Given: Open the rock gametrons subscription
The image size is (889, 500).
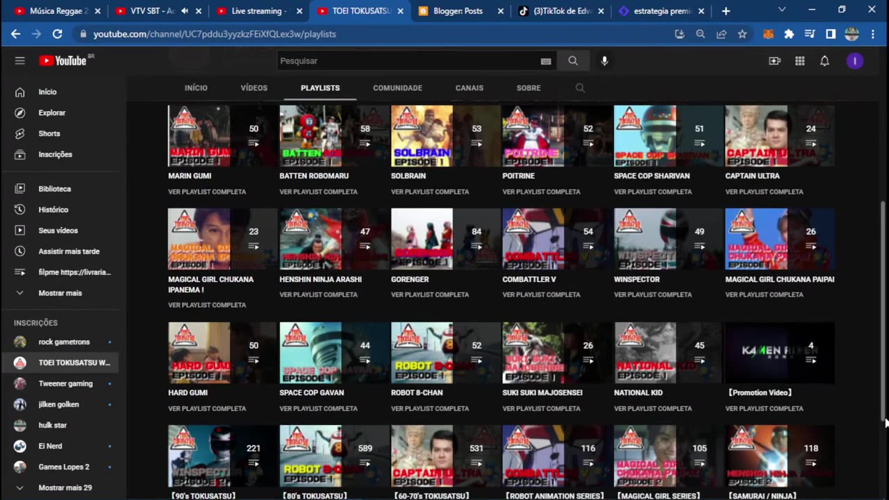Looking at the screenshot, I should point(63,342).
